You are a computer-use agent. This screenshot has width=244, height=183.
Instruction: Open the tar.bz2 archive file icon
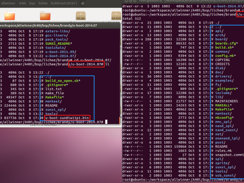click(115, 17)
